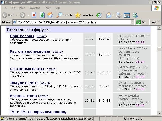Click last post text FAQ = 3DMark06
Screen dimensions: 162x121
coord(129,96)
